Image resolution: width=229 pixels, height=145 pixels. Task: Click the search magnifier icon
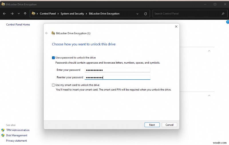[x=223, y=13]
